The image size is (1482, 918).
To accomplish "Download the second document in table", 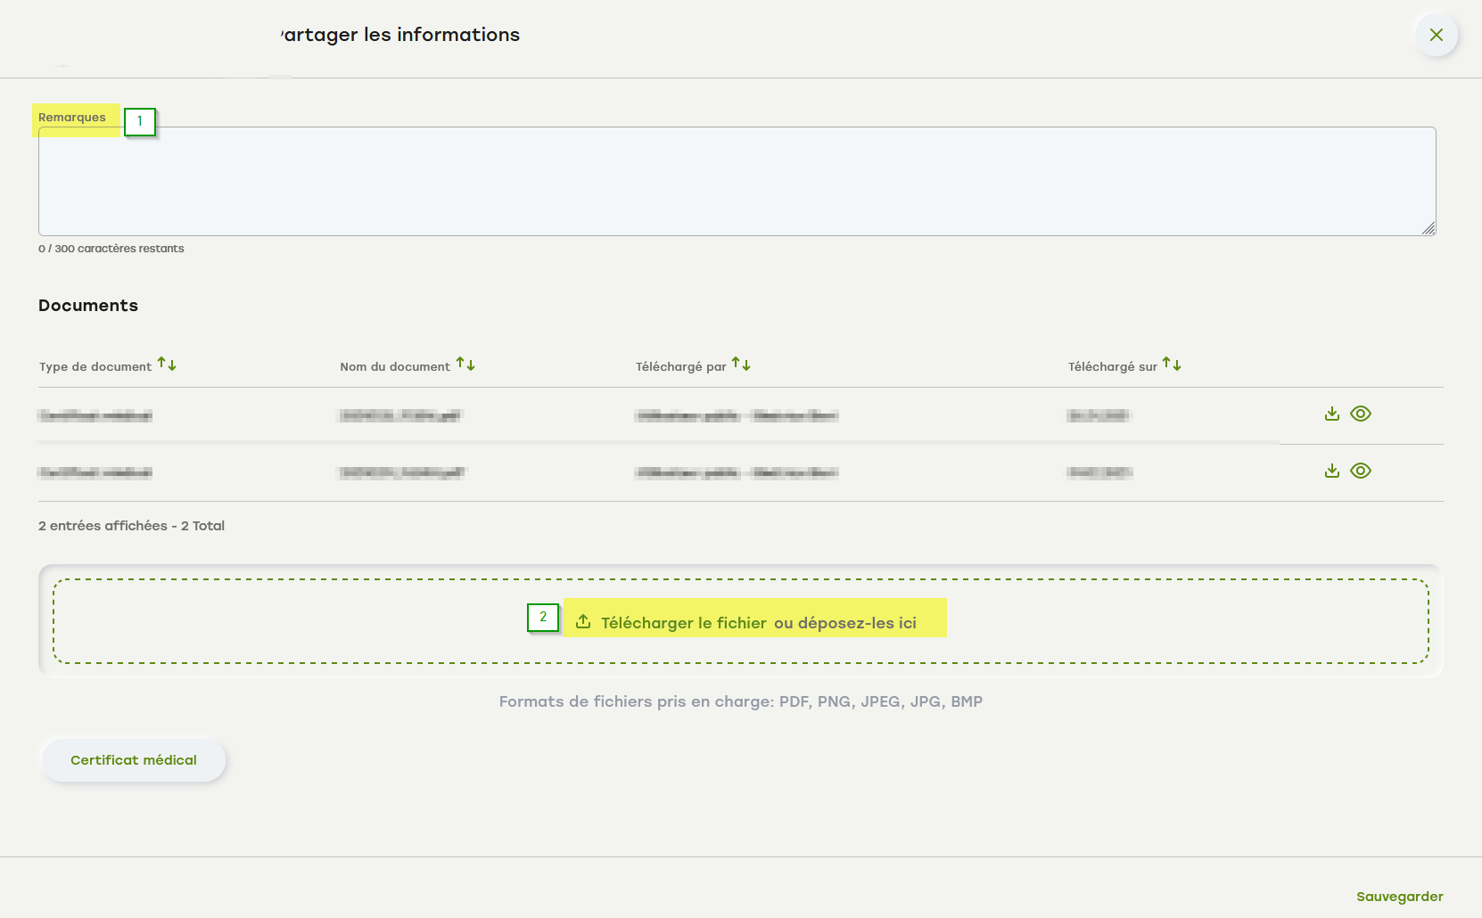I will (x=1332, y=471).
